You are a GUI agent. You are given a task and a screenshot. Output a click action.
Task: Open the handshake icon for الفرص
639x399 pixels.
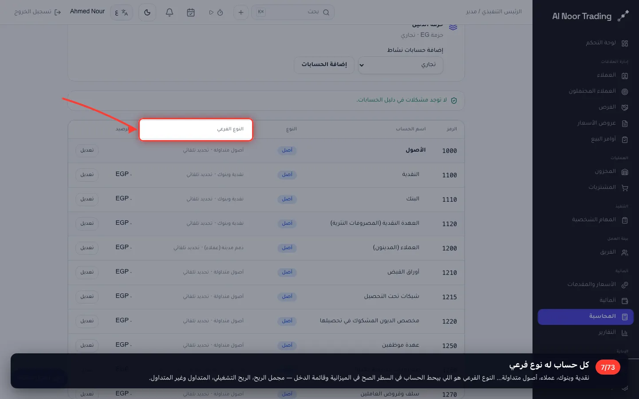pyautogui.click(x=625, y=108)
